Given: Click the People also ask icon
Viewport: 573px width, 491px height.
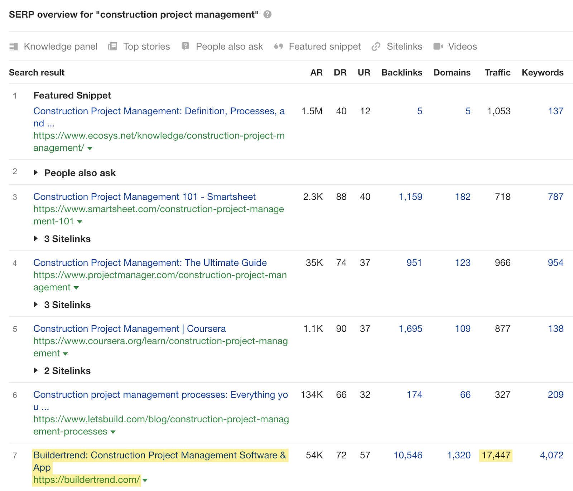Looking at the screenshot, I should [x=185, y=46].
